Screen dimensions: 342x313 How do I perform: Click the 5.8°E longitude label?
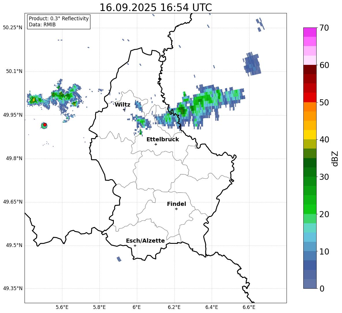tap(99, 307)
